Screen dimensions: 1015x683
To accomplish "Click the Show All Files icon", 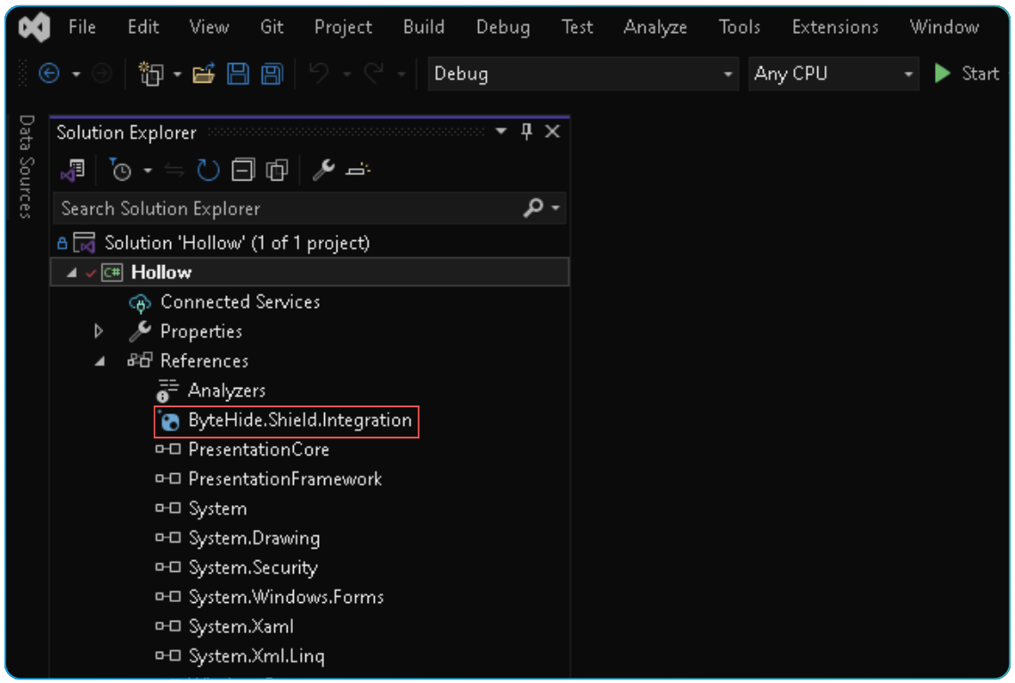I will (277, 169).
